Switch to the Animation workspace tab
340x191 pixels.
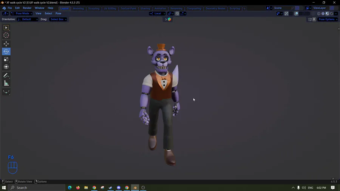coord(160,8)
